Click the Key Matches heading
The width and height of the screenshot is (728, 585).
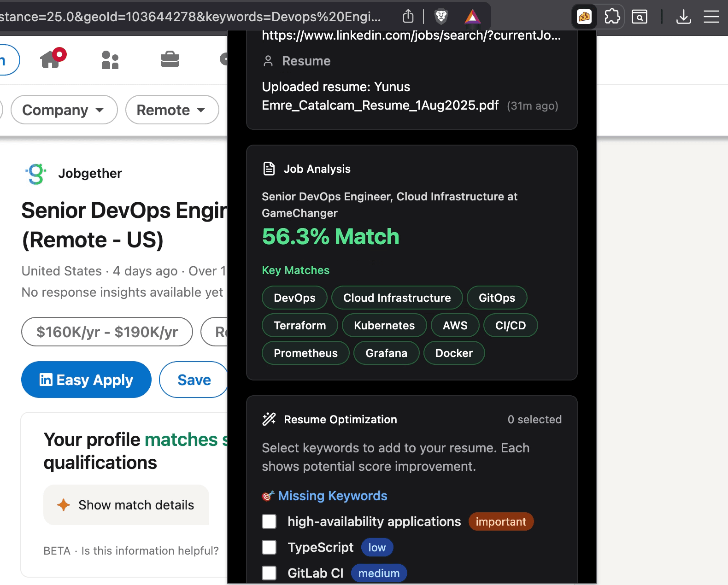coord(295,270)
